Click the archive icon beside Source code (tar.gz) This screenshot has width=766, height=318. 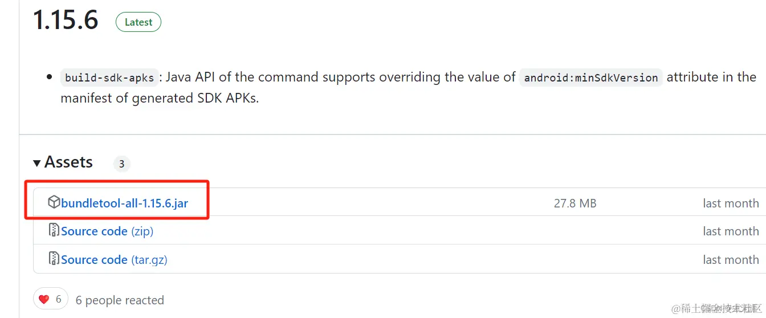(x=54, y=259)
